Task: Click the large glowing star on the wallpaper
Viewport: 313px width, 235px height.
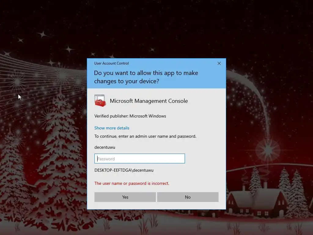Action: coord(267,149)
